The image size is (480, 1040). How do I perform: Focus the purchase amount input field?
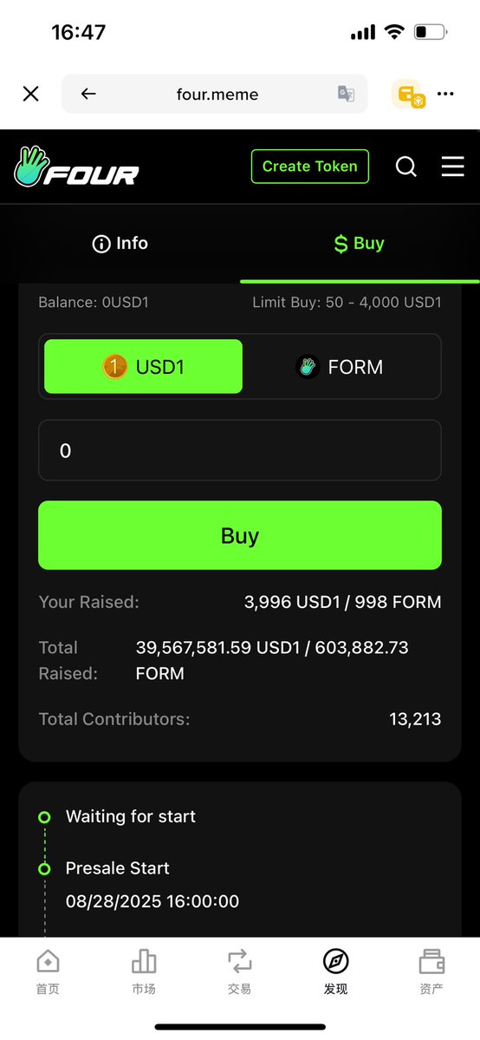[240, 450]
